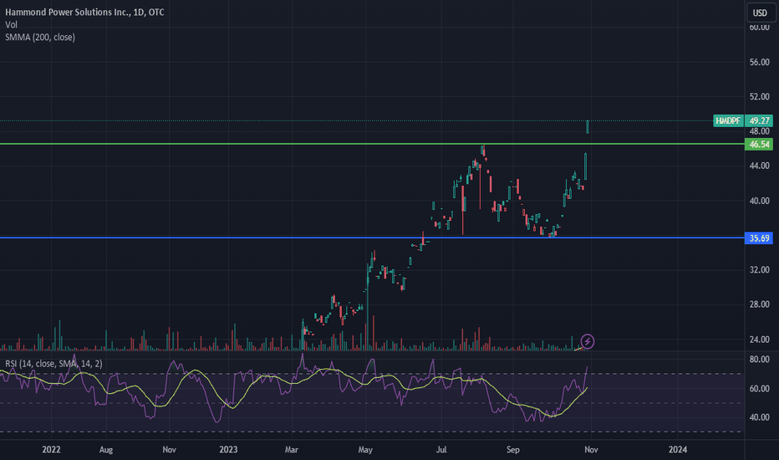Screen dimensions: 779x460
Task: Click the Mar label on time axis
Action: tap(291, 450)
